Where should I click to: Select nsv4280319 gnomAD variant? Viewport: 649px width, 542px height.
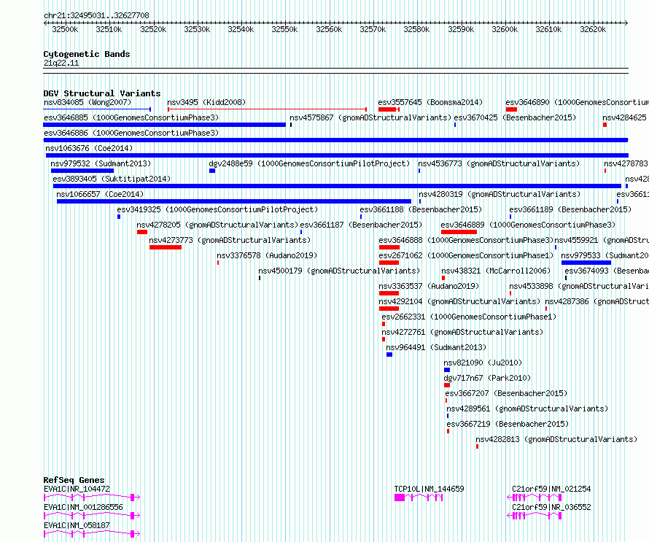point(500,194)
